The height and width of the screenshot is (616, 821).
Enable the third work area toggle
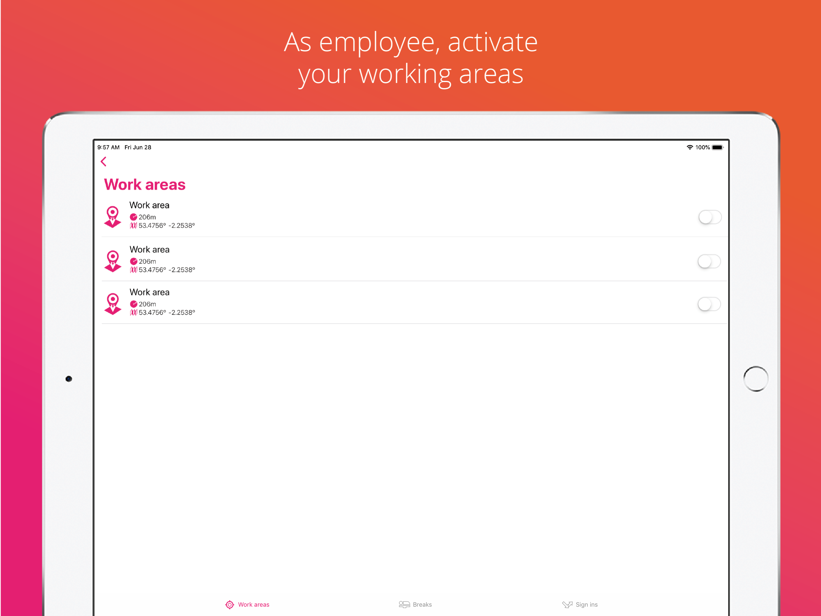tap(709, 304)
